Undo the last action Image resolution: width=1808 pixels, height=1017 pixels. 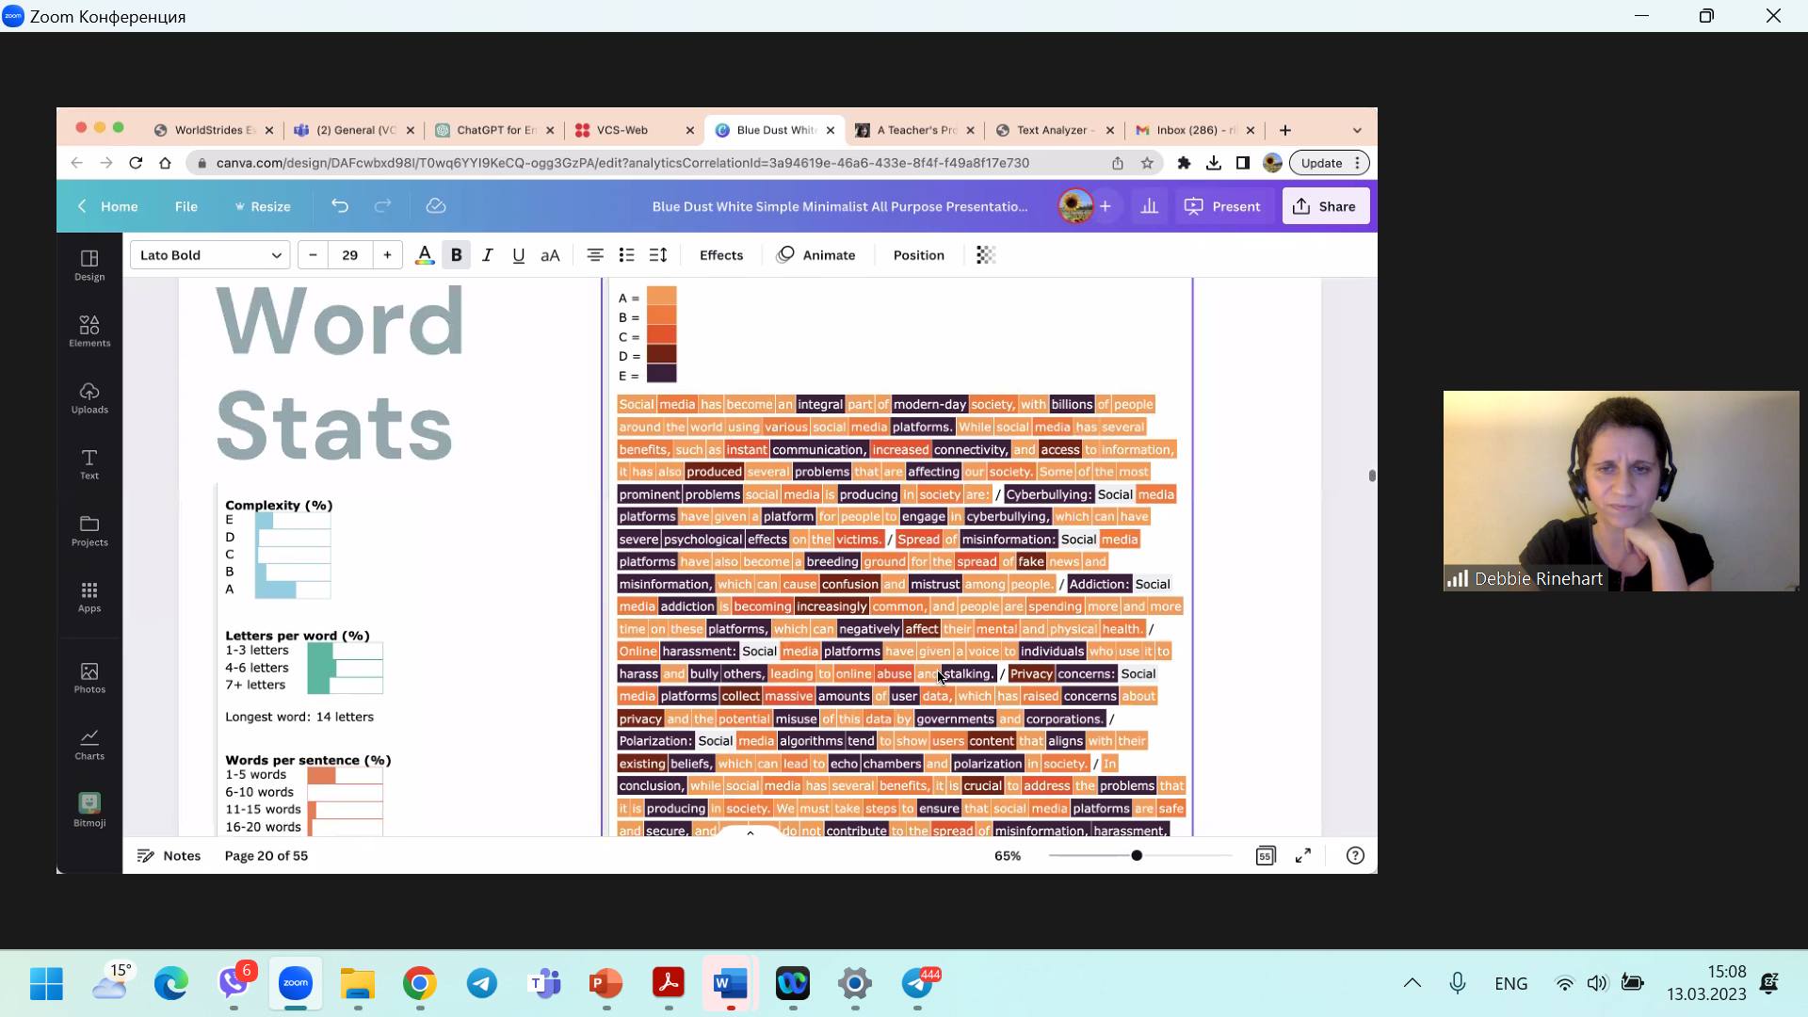click(x=340, y=206)
